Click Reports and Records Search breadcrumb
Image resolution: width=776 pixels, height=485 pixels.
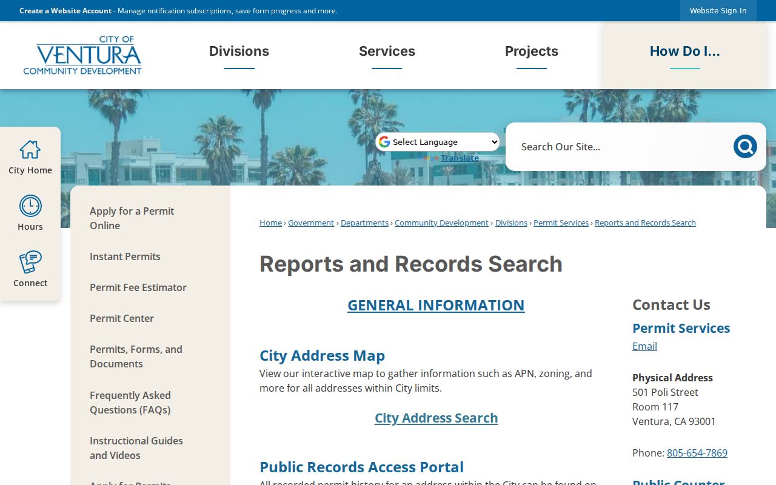point(645,222)
